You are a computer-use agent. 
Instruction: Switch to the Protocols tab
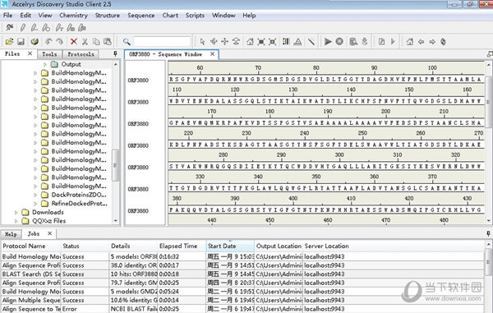[x=81, y=54]
